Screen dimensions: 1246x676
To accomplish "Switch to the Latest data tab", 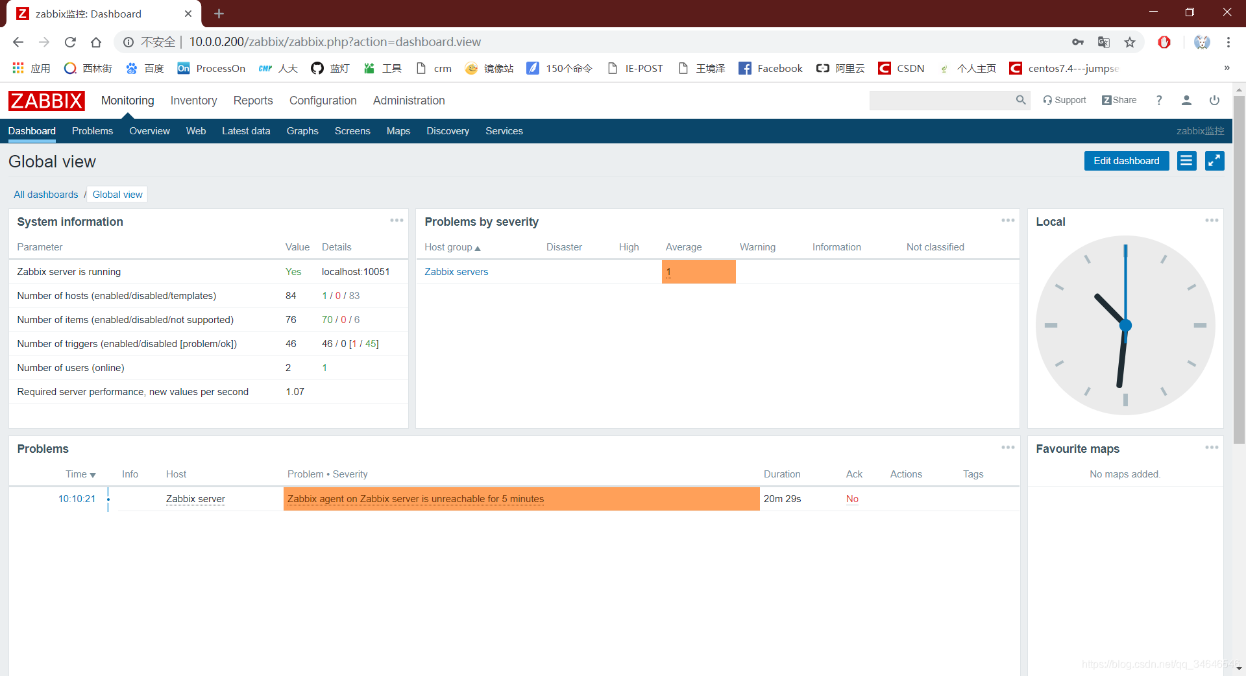I will (246, 131).
